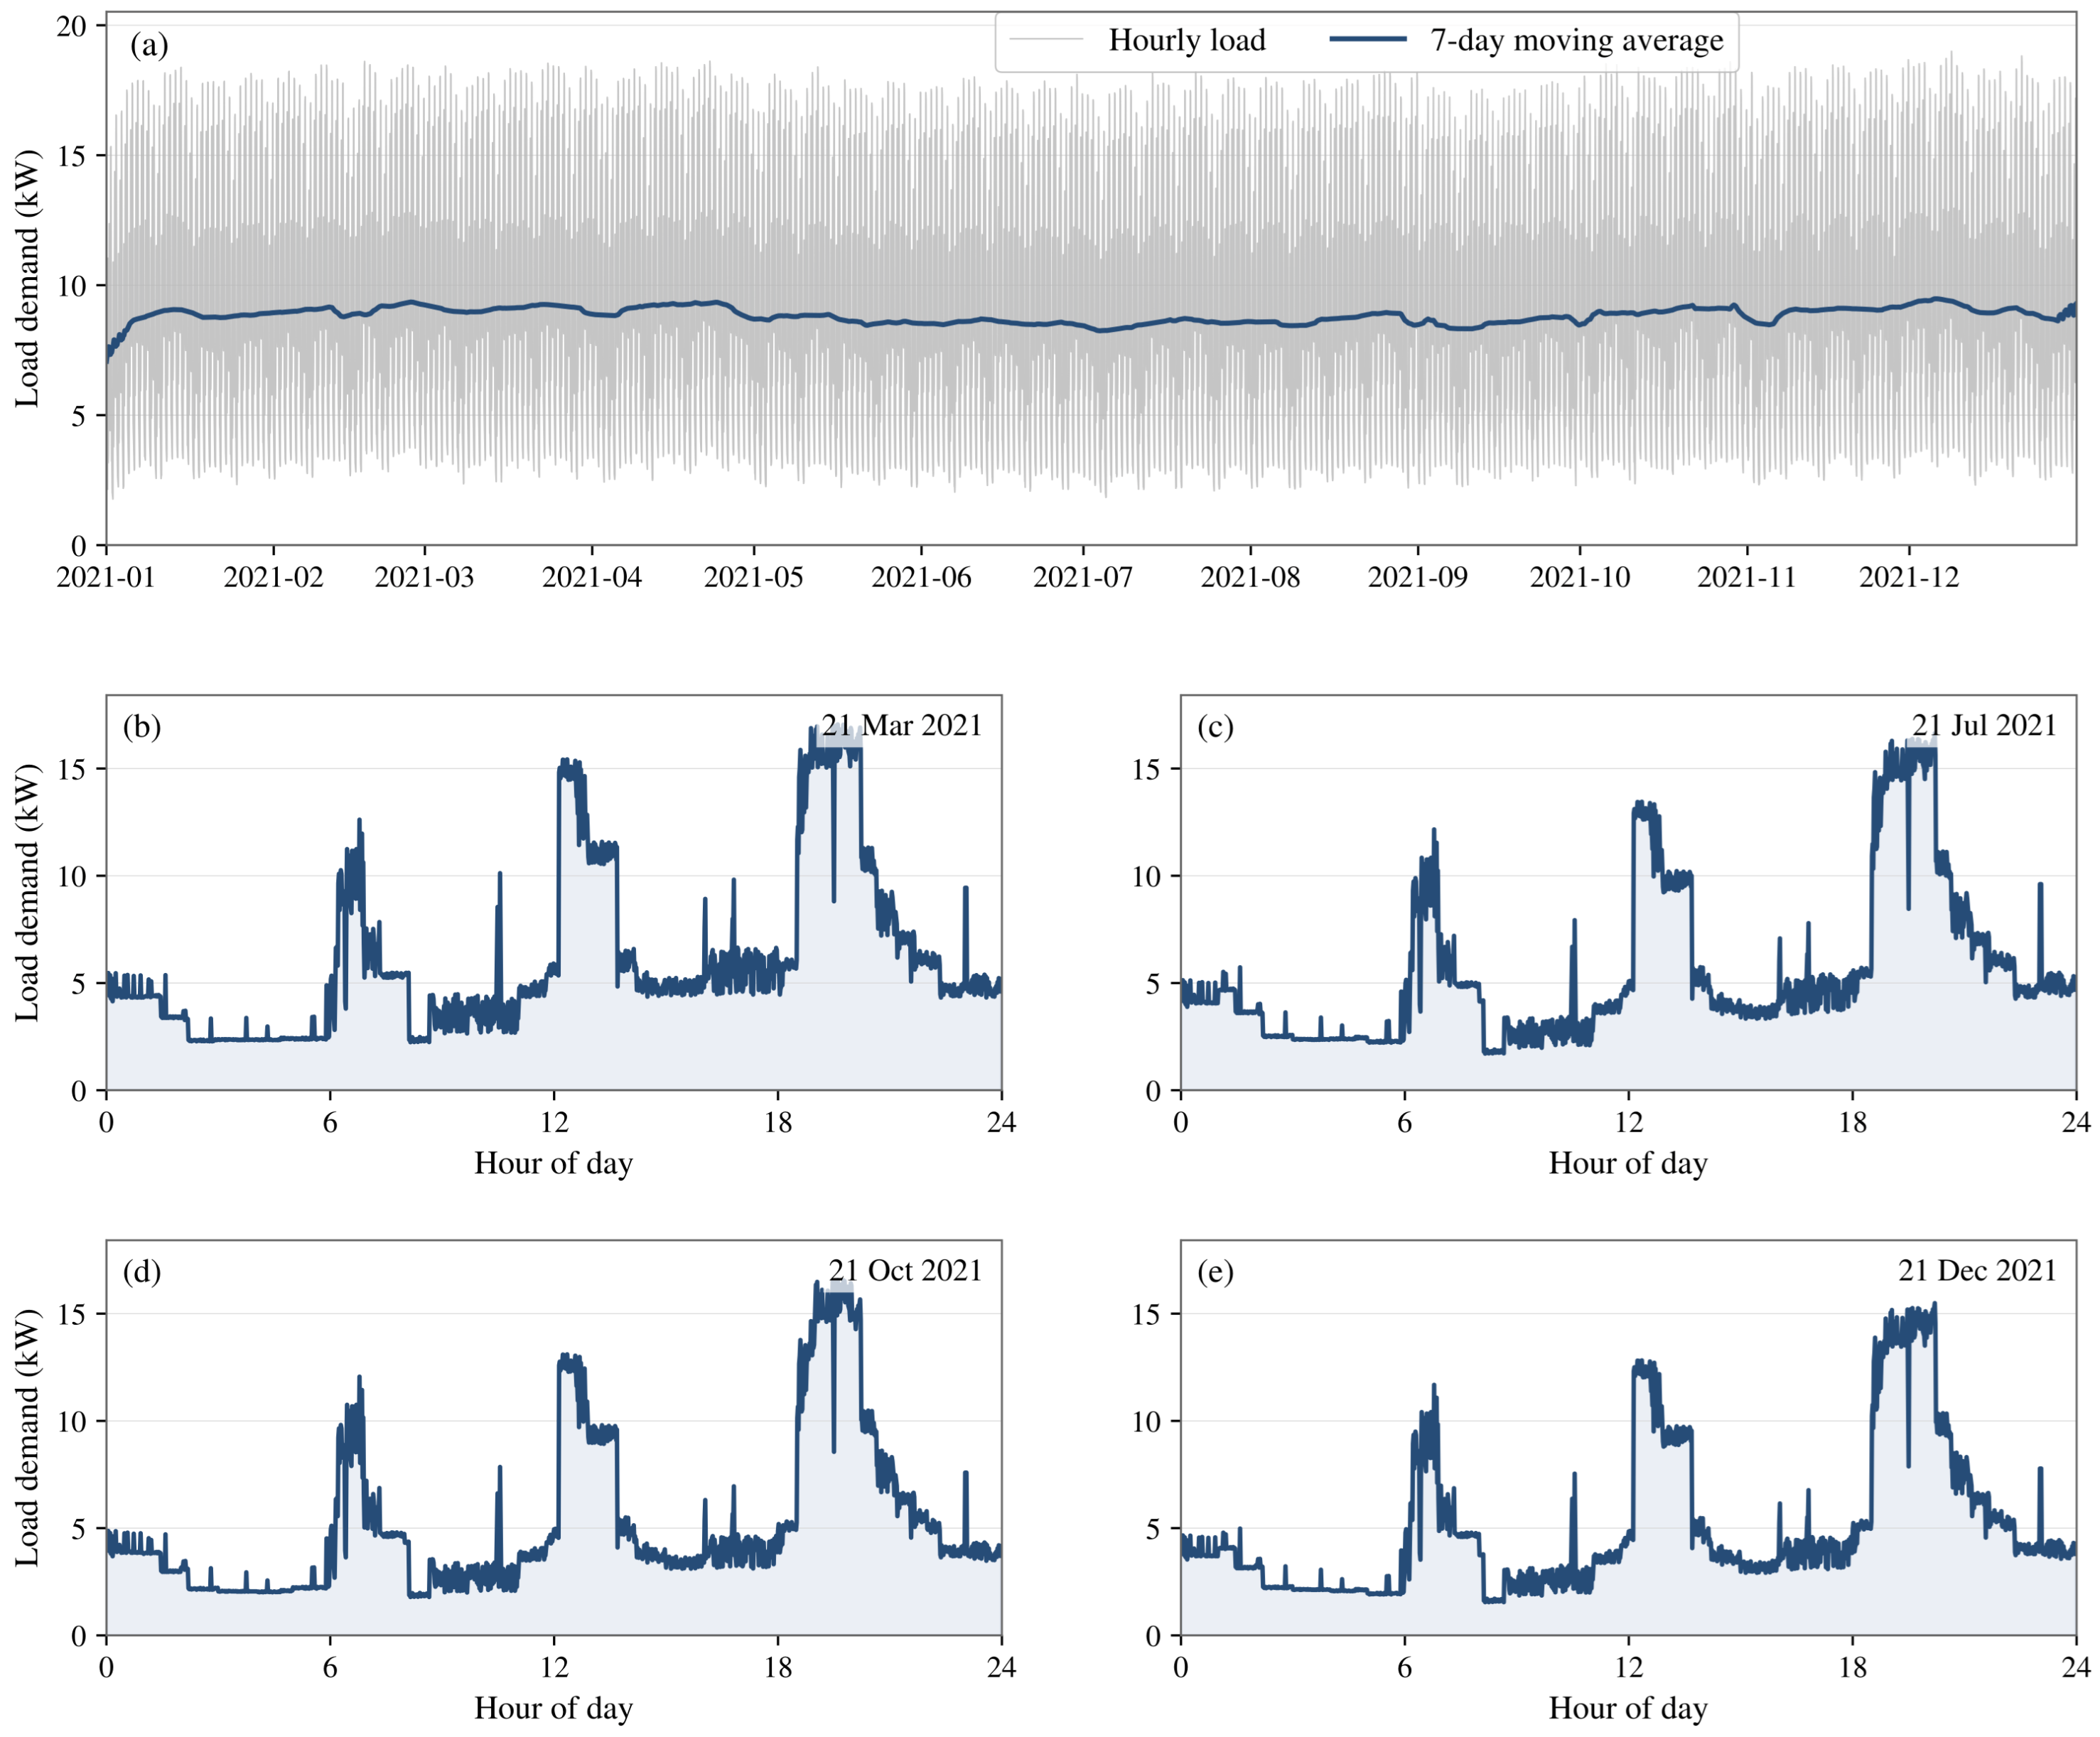2100x1737 pixels.
Task: Click the 2021-06 x-axis tick label
Action: click(921, 577)
